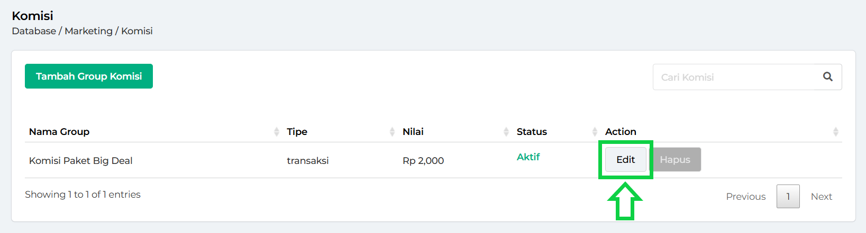Sort by Nama Group column arrows
The width and height of the screenshot is (866, 233).
277,132
